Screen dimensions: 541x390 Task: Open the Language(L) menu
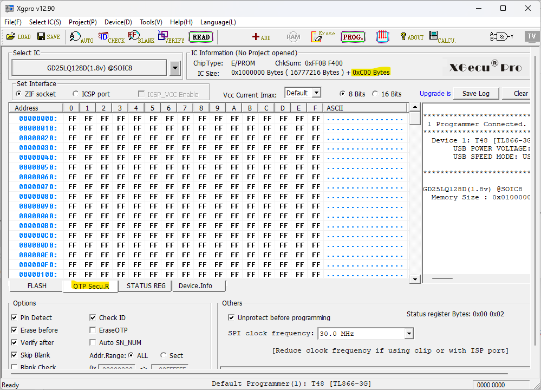218,22
